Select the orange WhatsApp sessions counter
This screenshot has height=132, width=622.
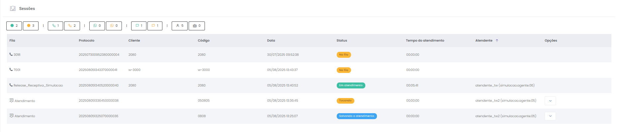114,26
